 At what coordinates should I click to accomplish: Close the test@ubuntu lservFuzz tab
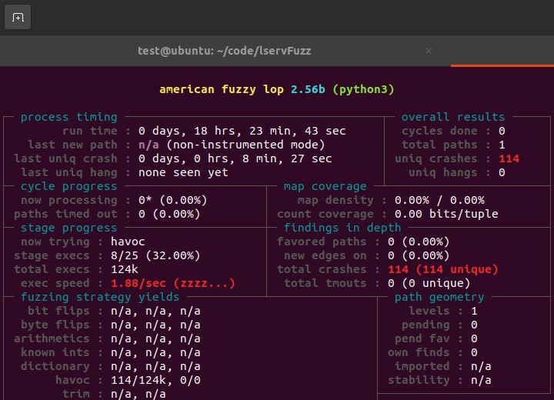coord(429,51)
